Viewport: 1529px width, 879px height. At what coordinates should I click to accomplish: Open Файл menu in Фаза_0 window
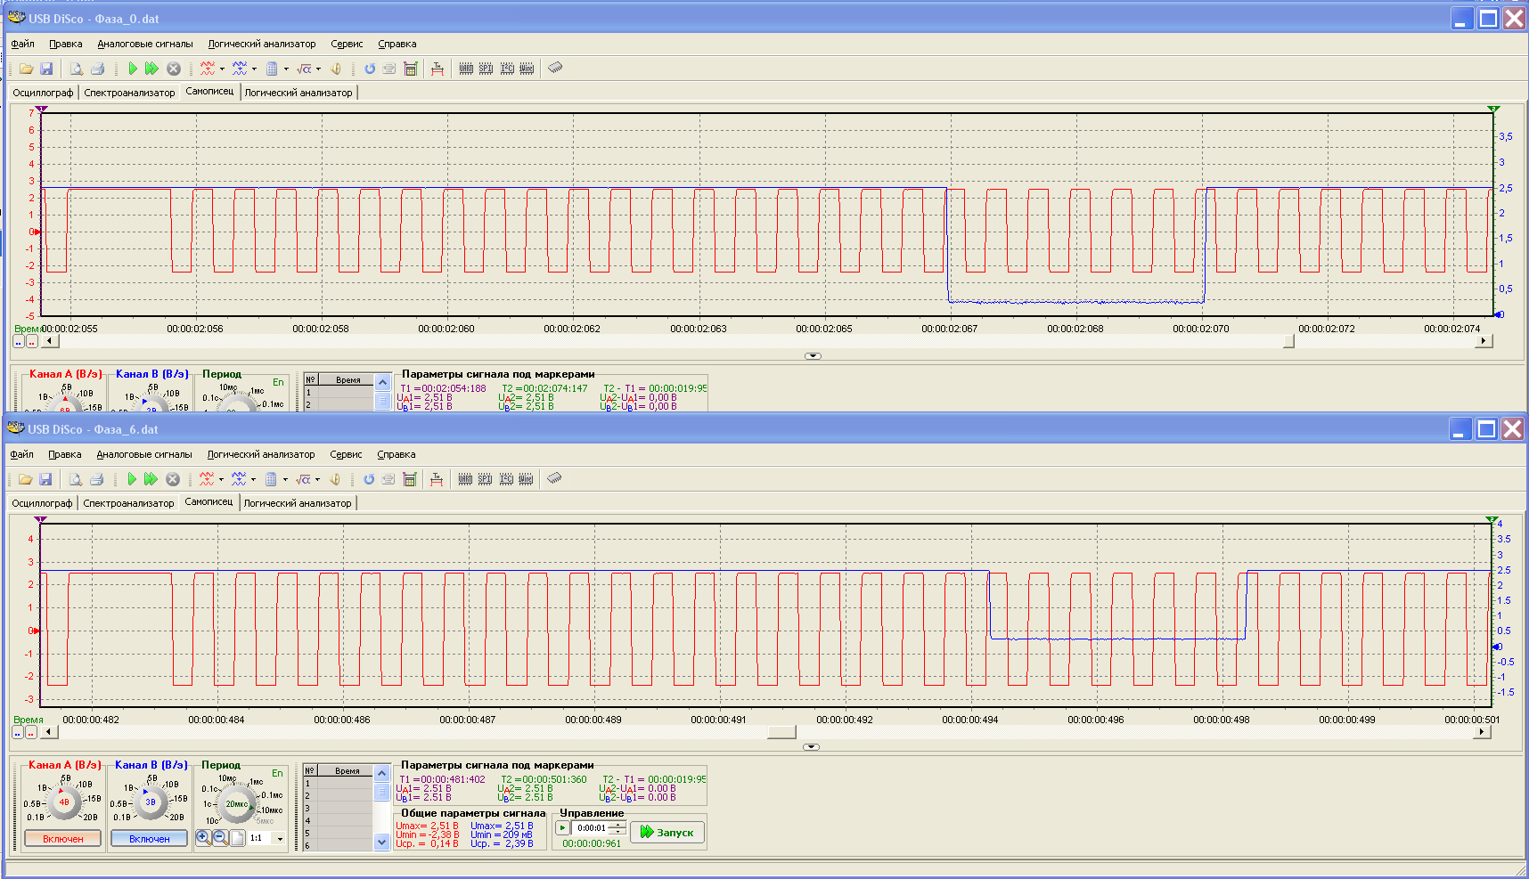click(x=22, y=44)
